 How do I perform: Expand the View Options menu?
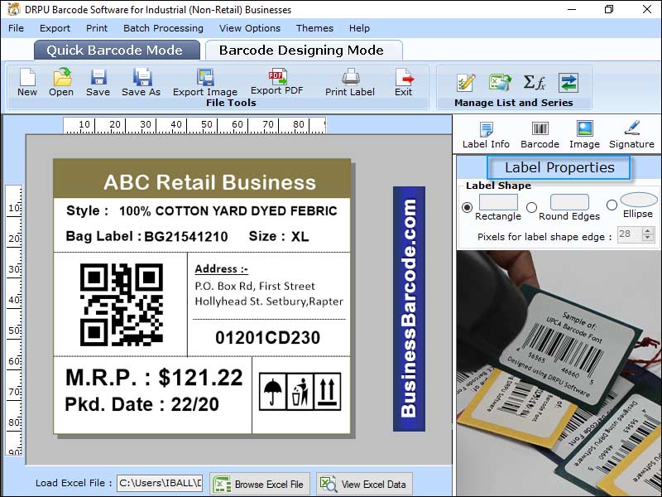coord(248,27)
